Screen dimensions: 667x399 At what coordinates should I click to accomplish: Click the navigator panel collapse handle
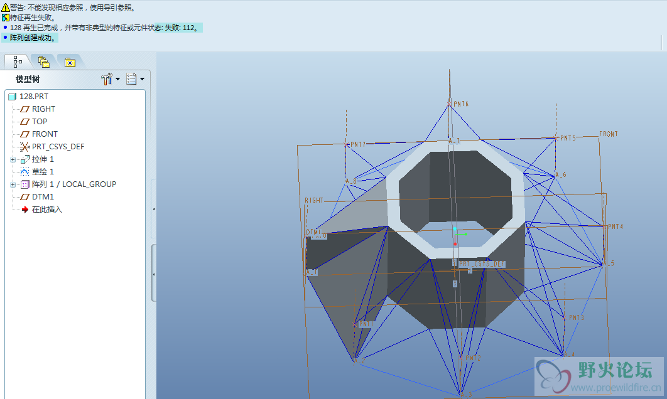pos(154,209)
